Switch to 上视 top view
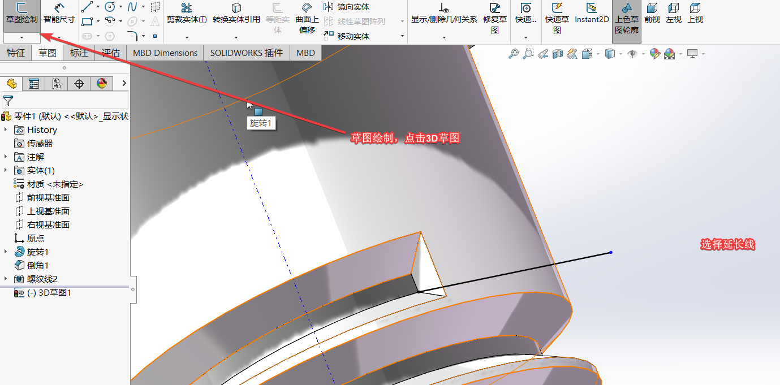780x385 pixels. click(x=695, y=13)
